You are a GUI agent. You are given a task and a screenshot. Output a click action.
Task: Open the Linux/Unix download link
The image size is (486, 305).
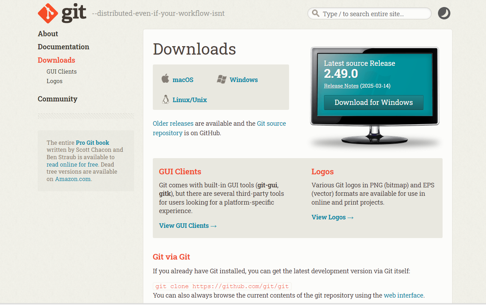(x=190, y=100)
